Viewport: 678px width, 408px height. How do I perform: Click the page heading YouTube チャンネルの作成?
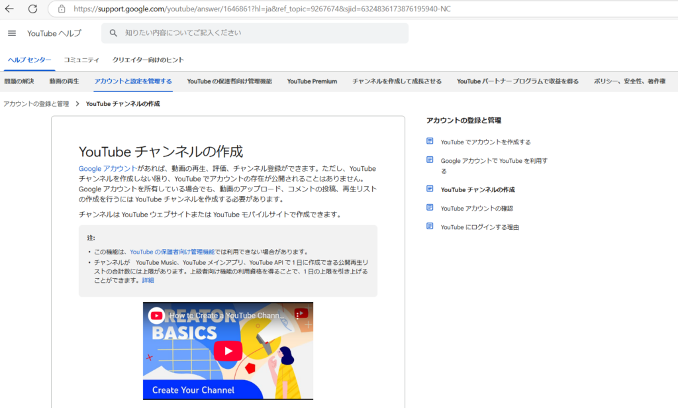(161, 152)
